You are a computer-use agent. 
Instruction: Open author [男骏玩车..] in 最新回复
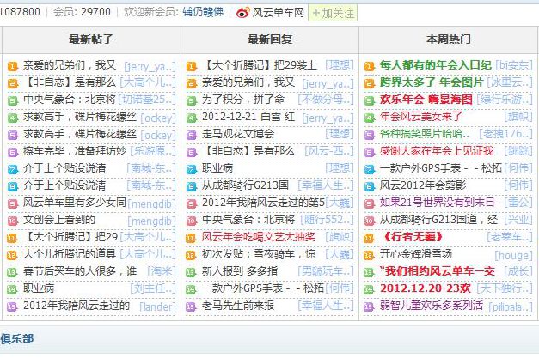click(x=326, y=271)
